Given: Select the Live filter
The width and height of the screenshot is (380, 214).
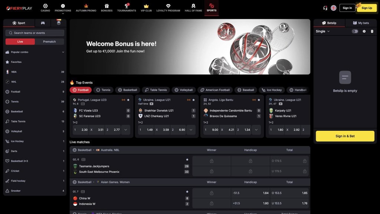Looking at the screenshot, I should 20,42.
